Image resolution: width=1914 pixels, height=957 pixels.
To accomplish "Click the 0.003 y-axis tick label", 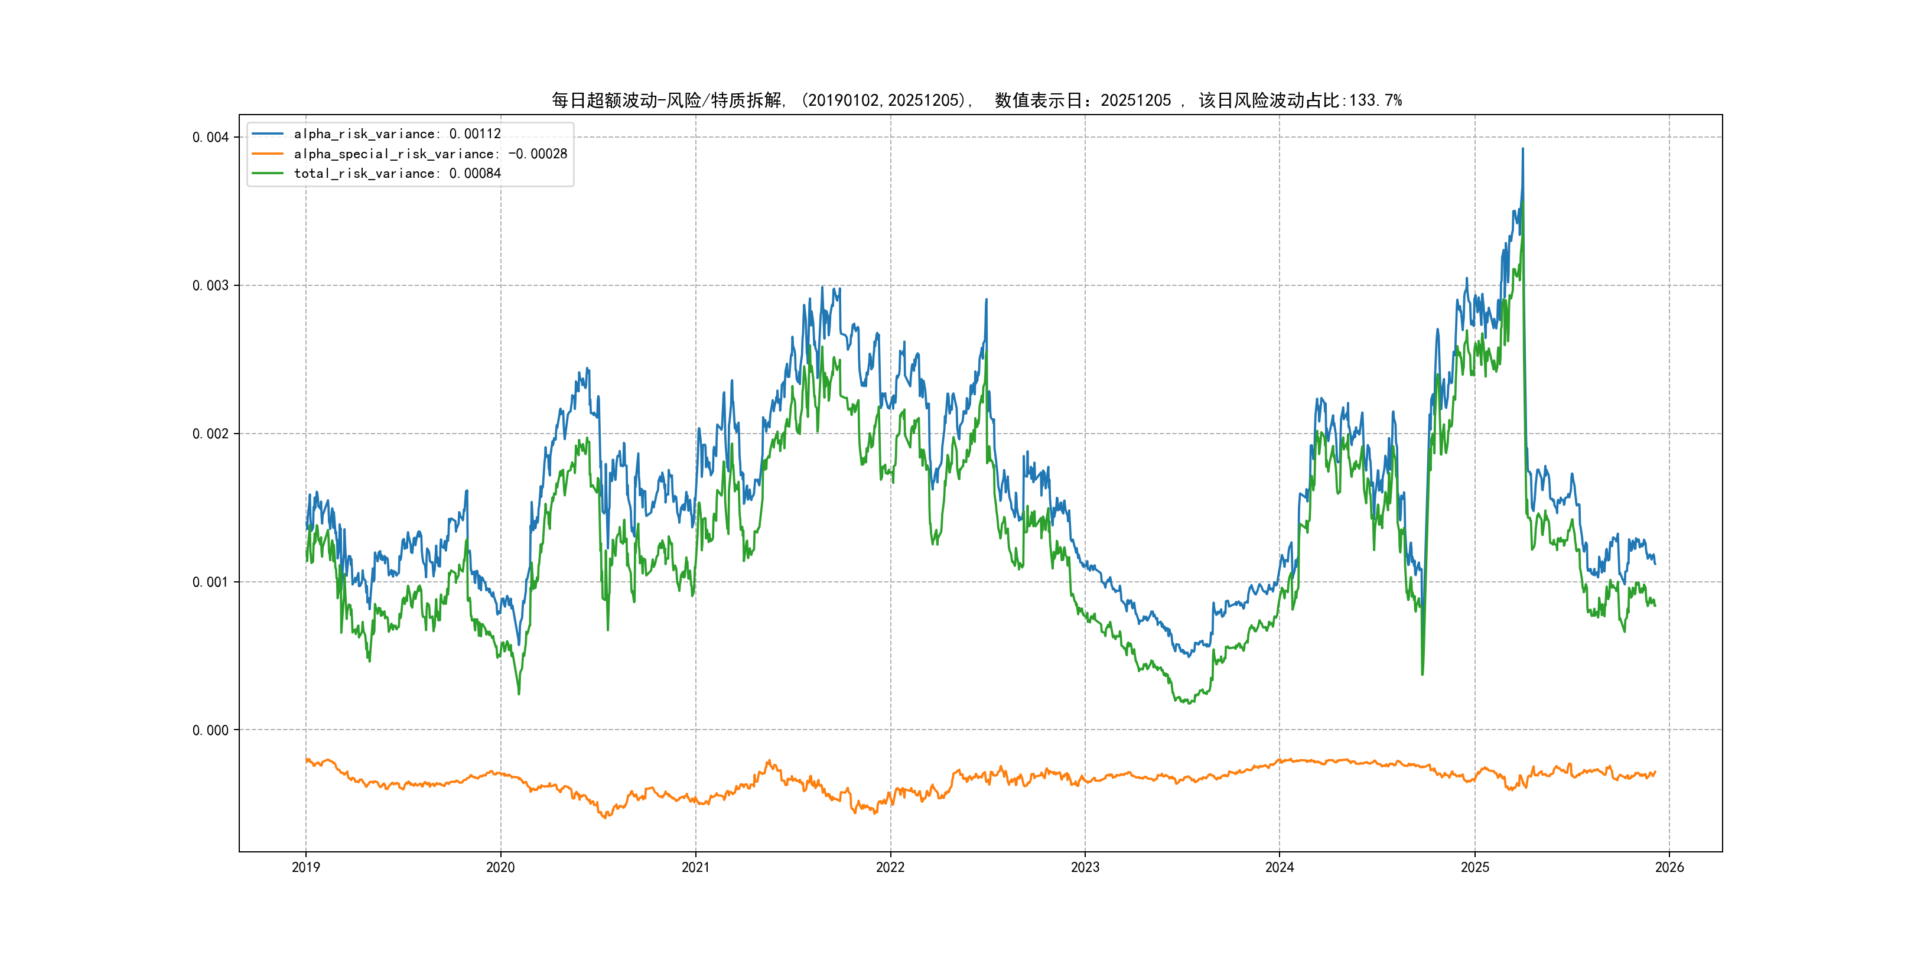I will coord(210,285).
